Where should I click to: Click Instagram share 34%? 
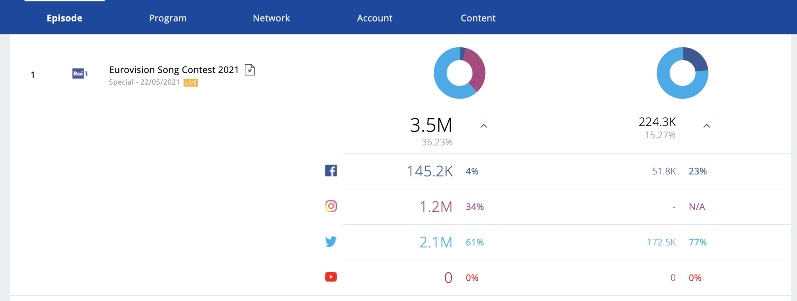475,207
